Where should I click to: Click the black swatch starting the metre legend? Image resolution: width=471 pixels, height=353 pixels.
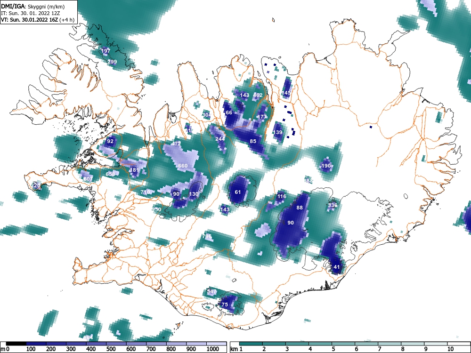click(16, 344)
